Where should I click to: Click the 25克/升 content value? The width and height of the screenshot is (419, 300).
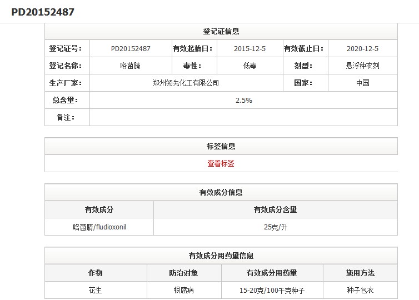click(275, 227)
